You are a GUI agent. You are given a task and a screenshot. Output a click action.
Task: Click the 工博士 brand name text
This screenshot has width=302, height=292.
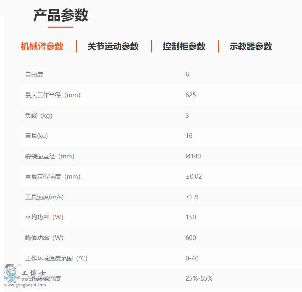tap(34, 274)
